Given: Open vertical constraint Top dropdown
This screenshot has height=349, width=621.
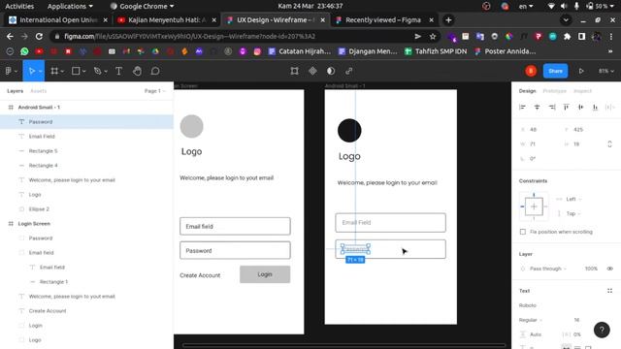Looking at the screenshot, I should [x=573, y=213].
